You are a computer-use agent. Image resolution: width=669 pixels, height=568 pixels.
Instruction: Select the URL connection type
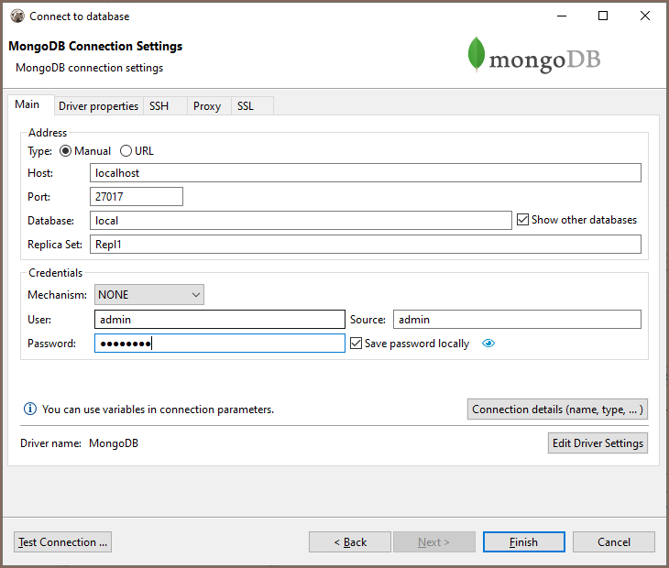(126, 151)
